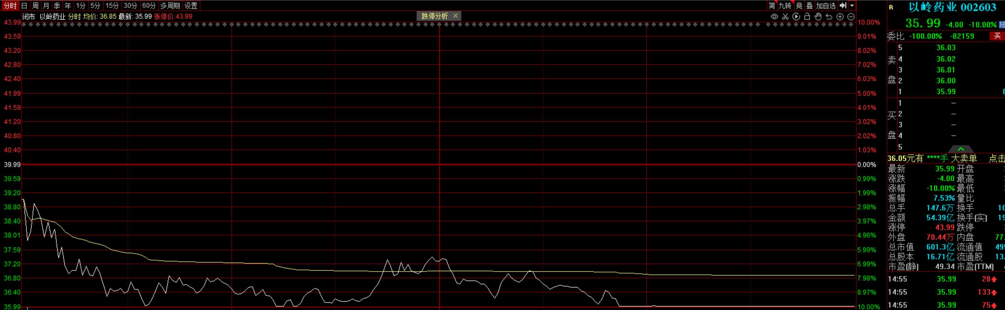Switch to 周 weekly chart
1005x310 pixels.
35,5
